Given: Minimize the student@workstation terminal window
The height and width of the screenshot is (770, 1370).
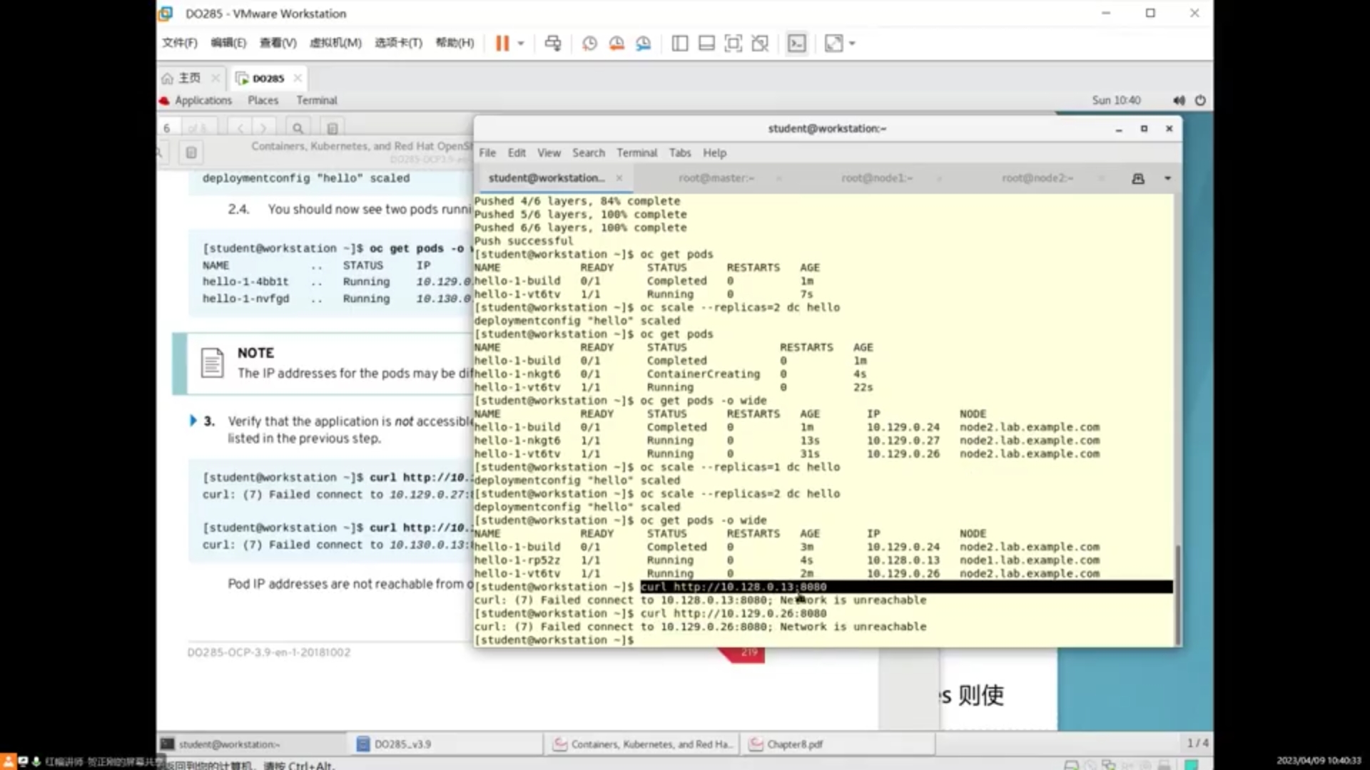Looking at the screenshot, I should pyautogui.click(x=1119, y=129).
